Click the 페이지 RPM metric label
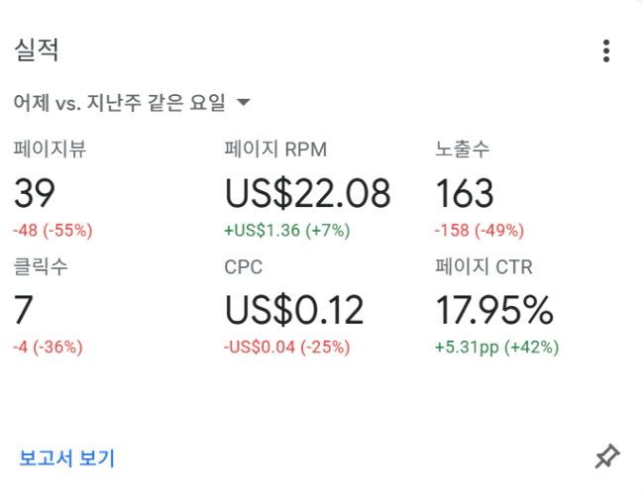 275,150
